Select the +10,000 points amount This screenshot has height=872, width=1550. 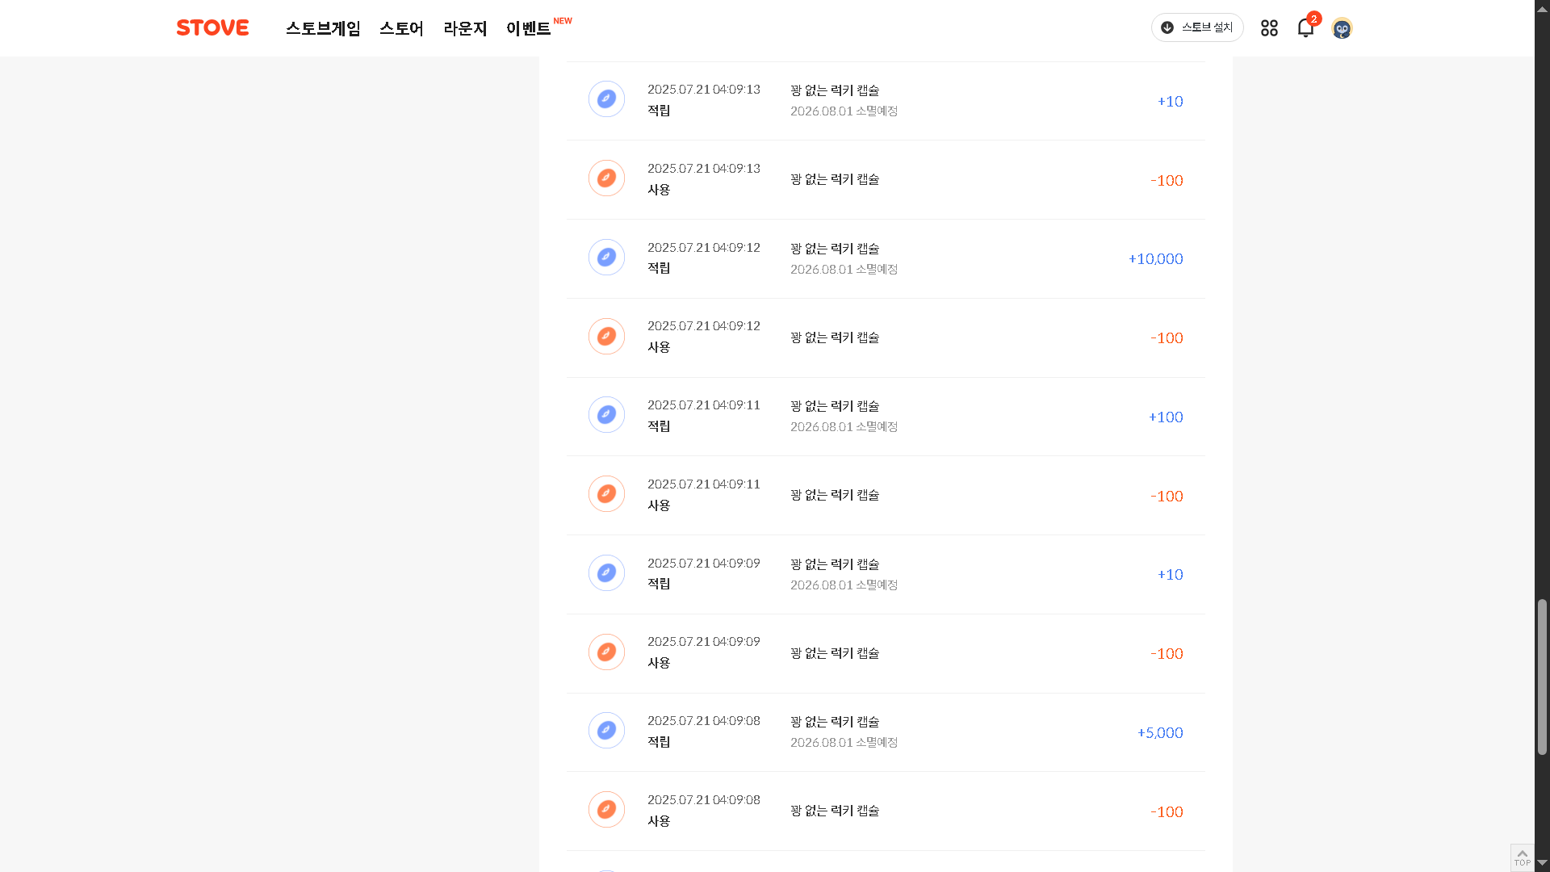click(1155, 259)
